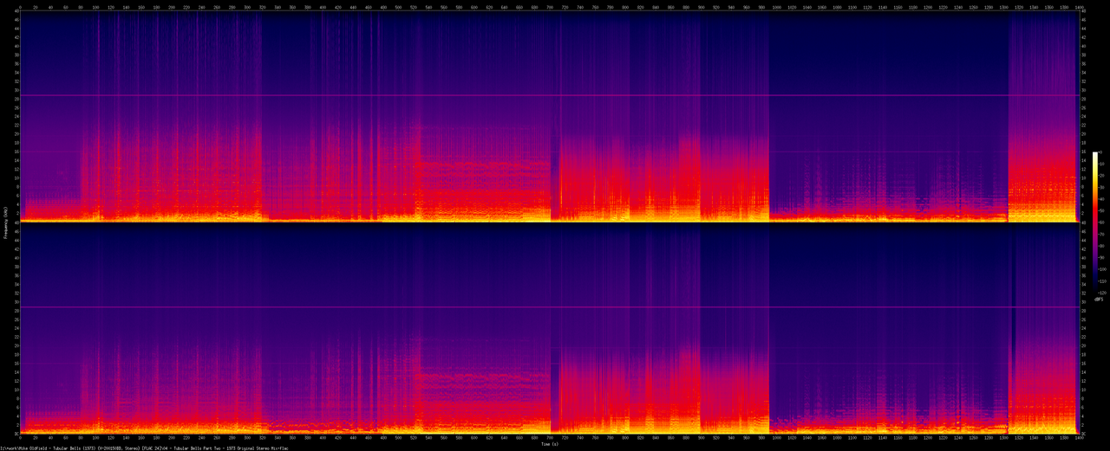Click the "dBFS" label under the color scale
The width and height of the screenshot is (1110, 451).
coord(1098,300)
